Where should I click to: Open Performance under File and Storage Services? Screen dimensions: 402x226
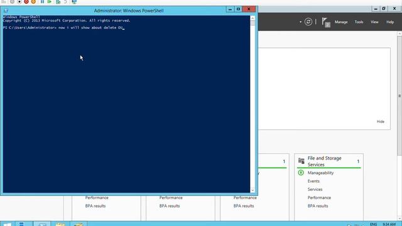[319, 198]
